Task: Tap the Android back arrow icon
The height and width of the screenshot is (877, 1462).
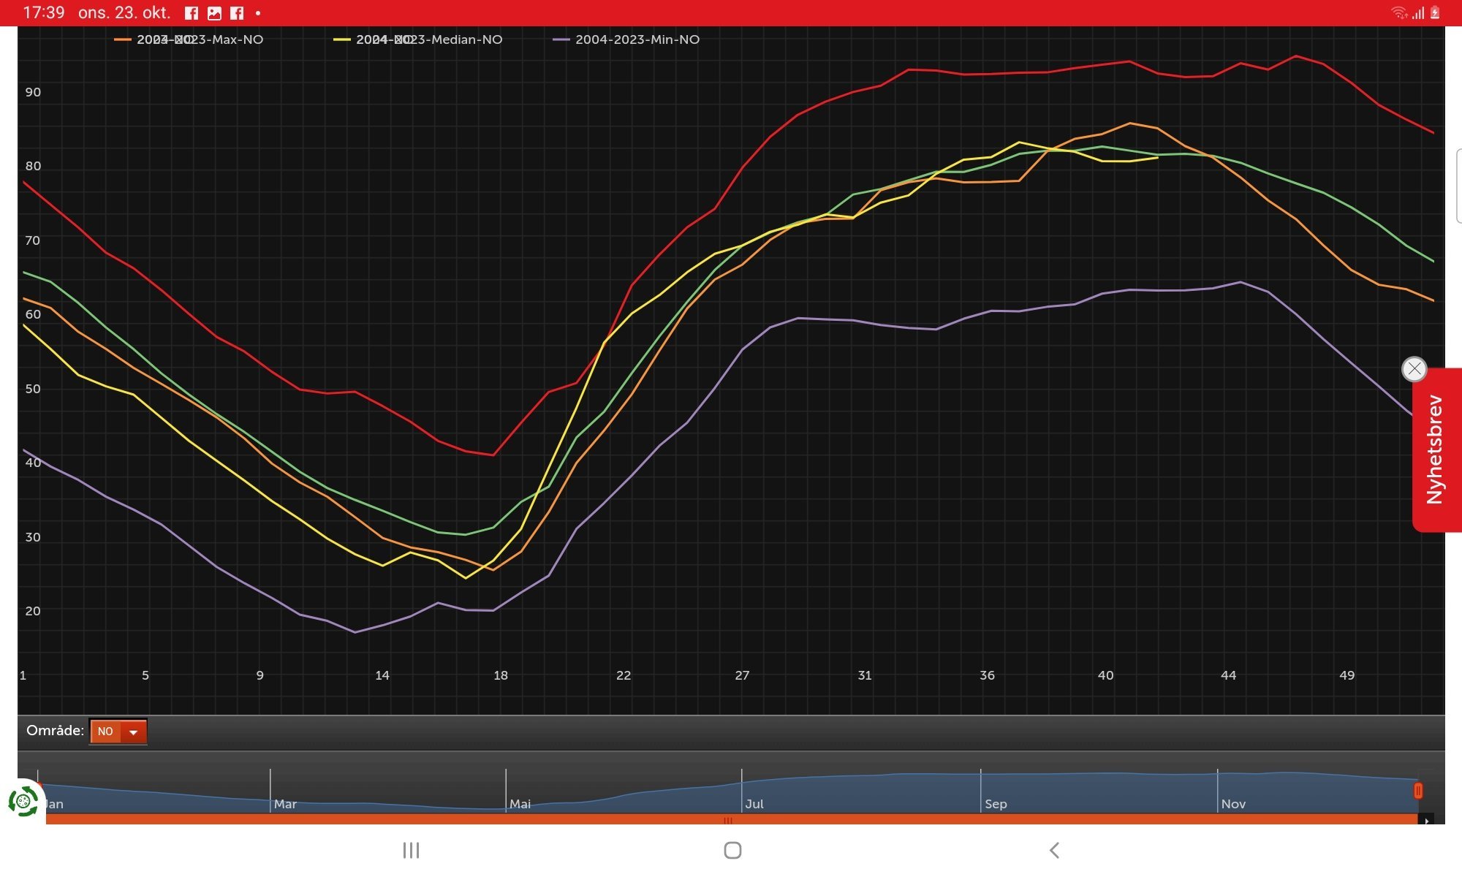Action: [x=1054, y=850]
